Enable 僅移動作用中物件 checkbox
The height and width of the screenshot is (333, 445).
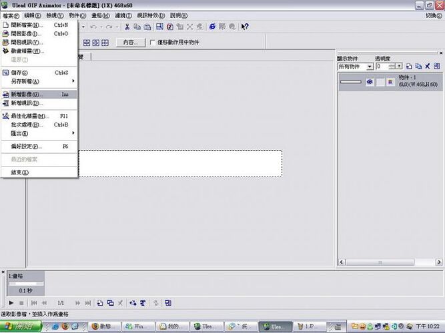point(152,43)
